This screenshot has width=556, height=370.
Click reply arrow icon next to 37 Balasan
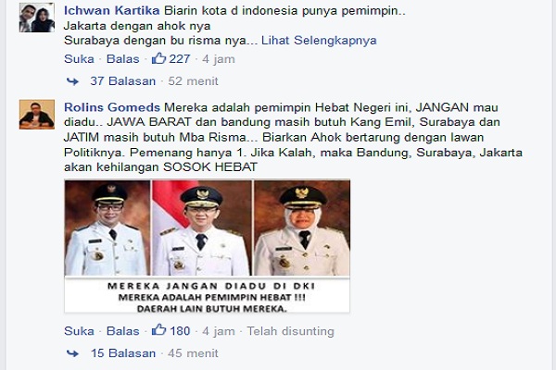click(72, 81)
